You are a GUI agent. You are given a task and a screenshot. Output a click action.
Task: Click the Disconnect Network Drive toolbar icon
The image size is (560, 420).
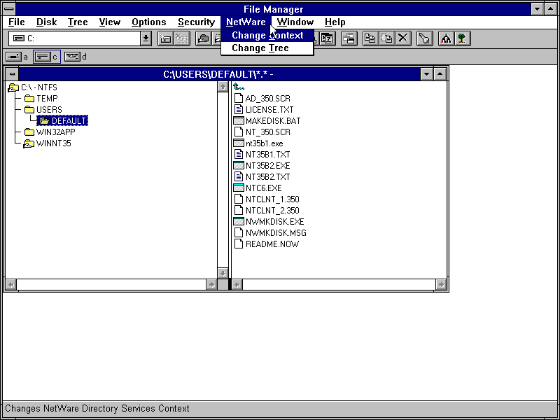pos(182,38)
